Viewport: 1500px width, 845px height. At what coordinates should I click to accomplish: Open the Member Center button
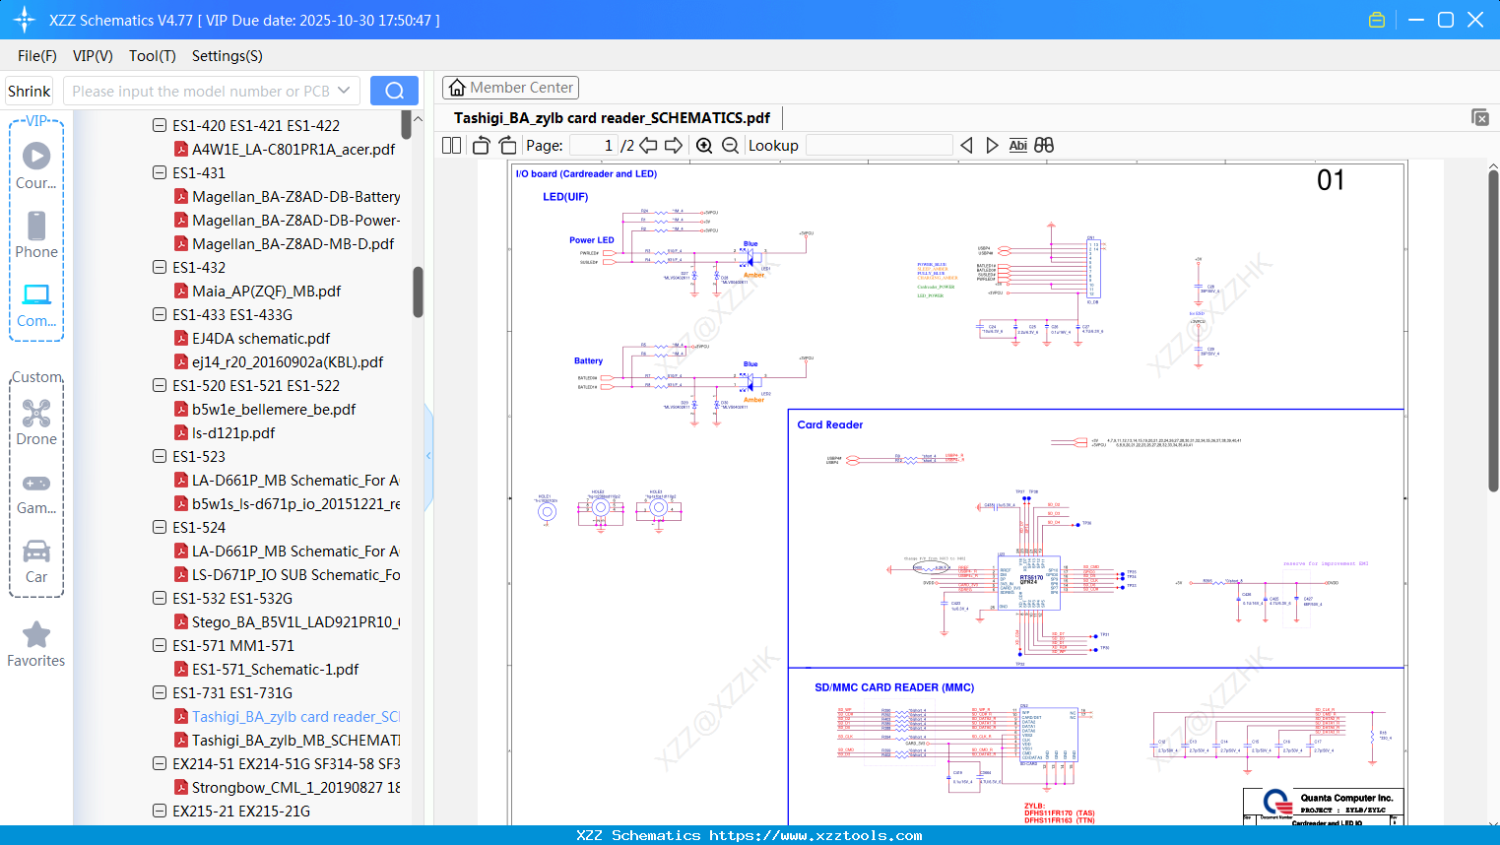(x=510, y=88)
